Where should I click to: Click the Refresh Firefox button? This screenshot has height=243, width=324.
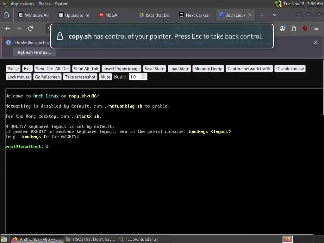34,52
